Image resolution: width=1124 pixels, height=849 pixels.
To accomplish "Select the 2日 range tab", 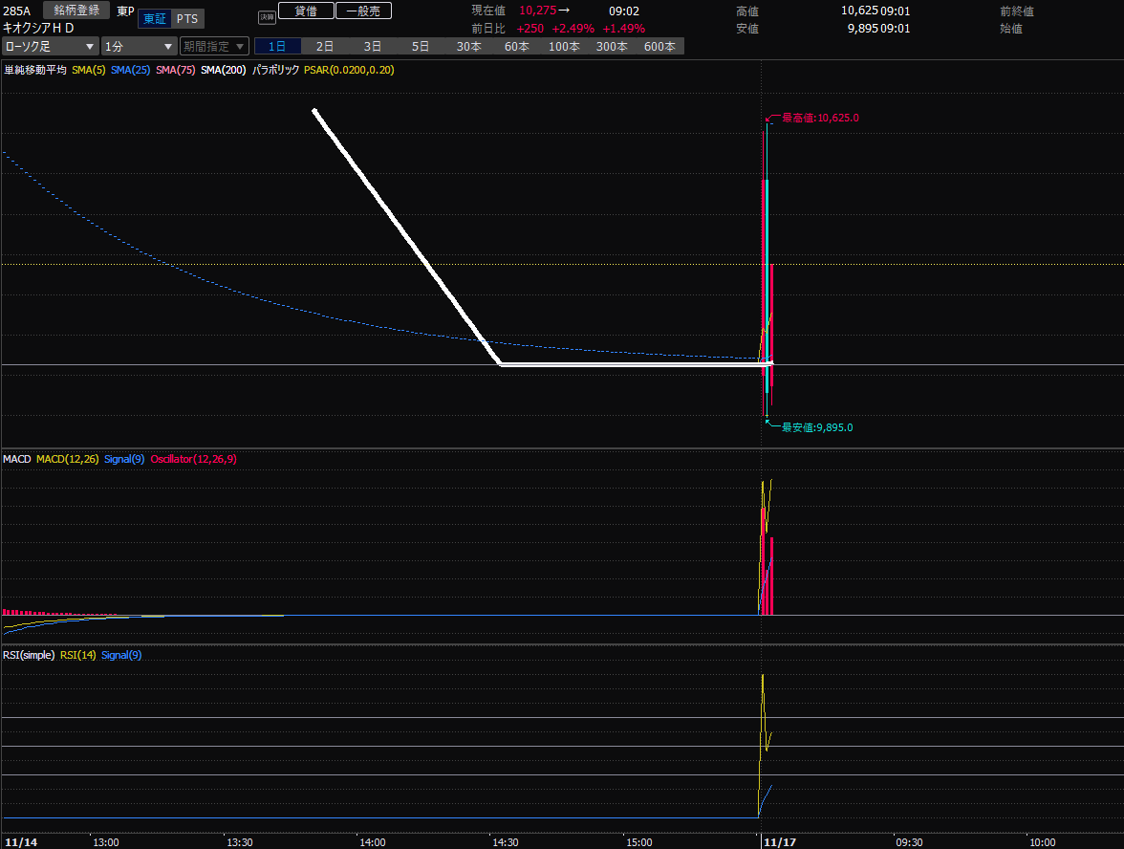I will click(x=325, y=46).
